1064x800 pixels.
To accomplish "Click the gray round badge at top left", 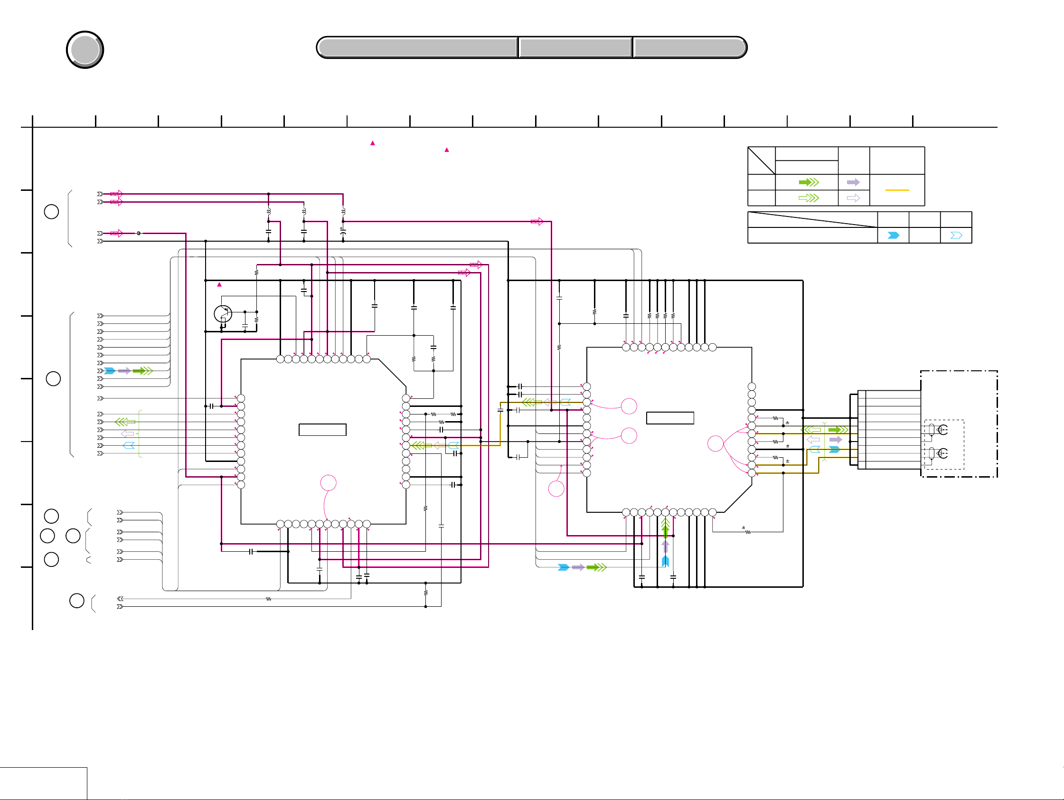I will pos(85,49).
